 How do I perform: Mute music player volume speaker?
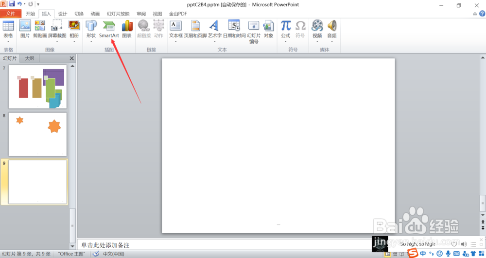[x=464, y=244]
